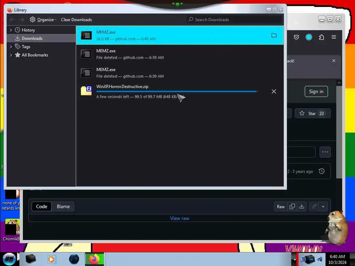Switch to the Code tab
Viewport: 355px width, 266px height.
pos(42,206)
